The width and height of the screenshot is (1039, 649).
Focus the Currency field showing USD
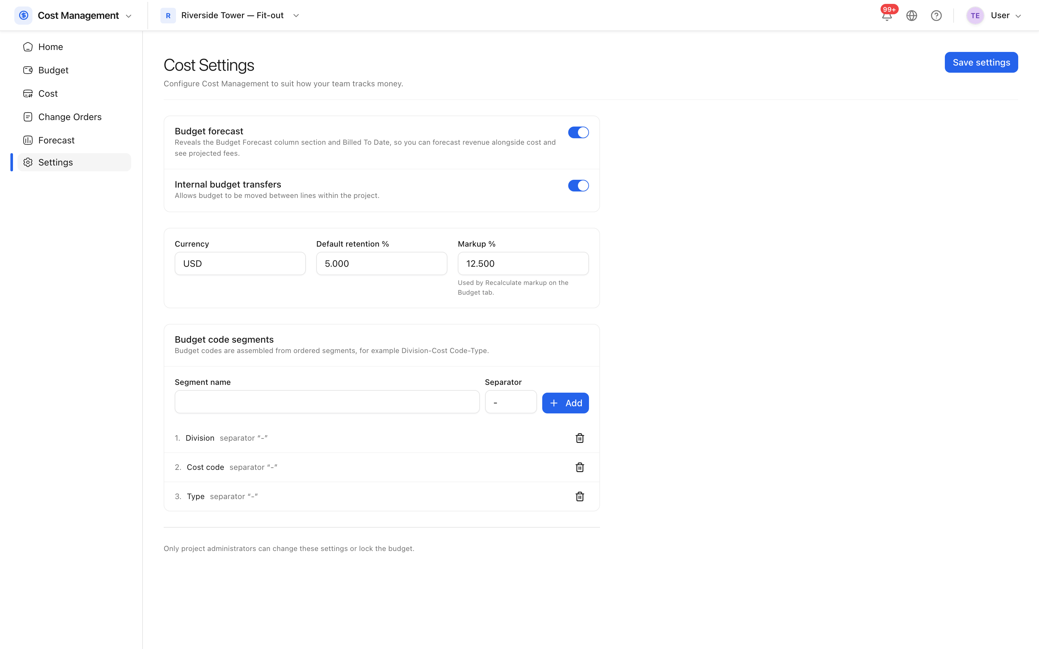pyautogui.click(x=240, y=263)
